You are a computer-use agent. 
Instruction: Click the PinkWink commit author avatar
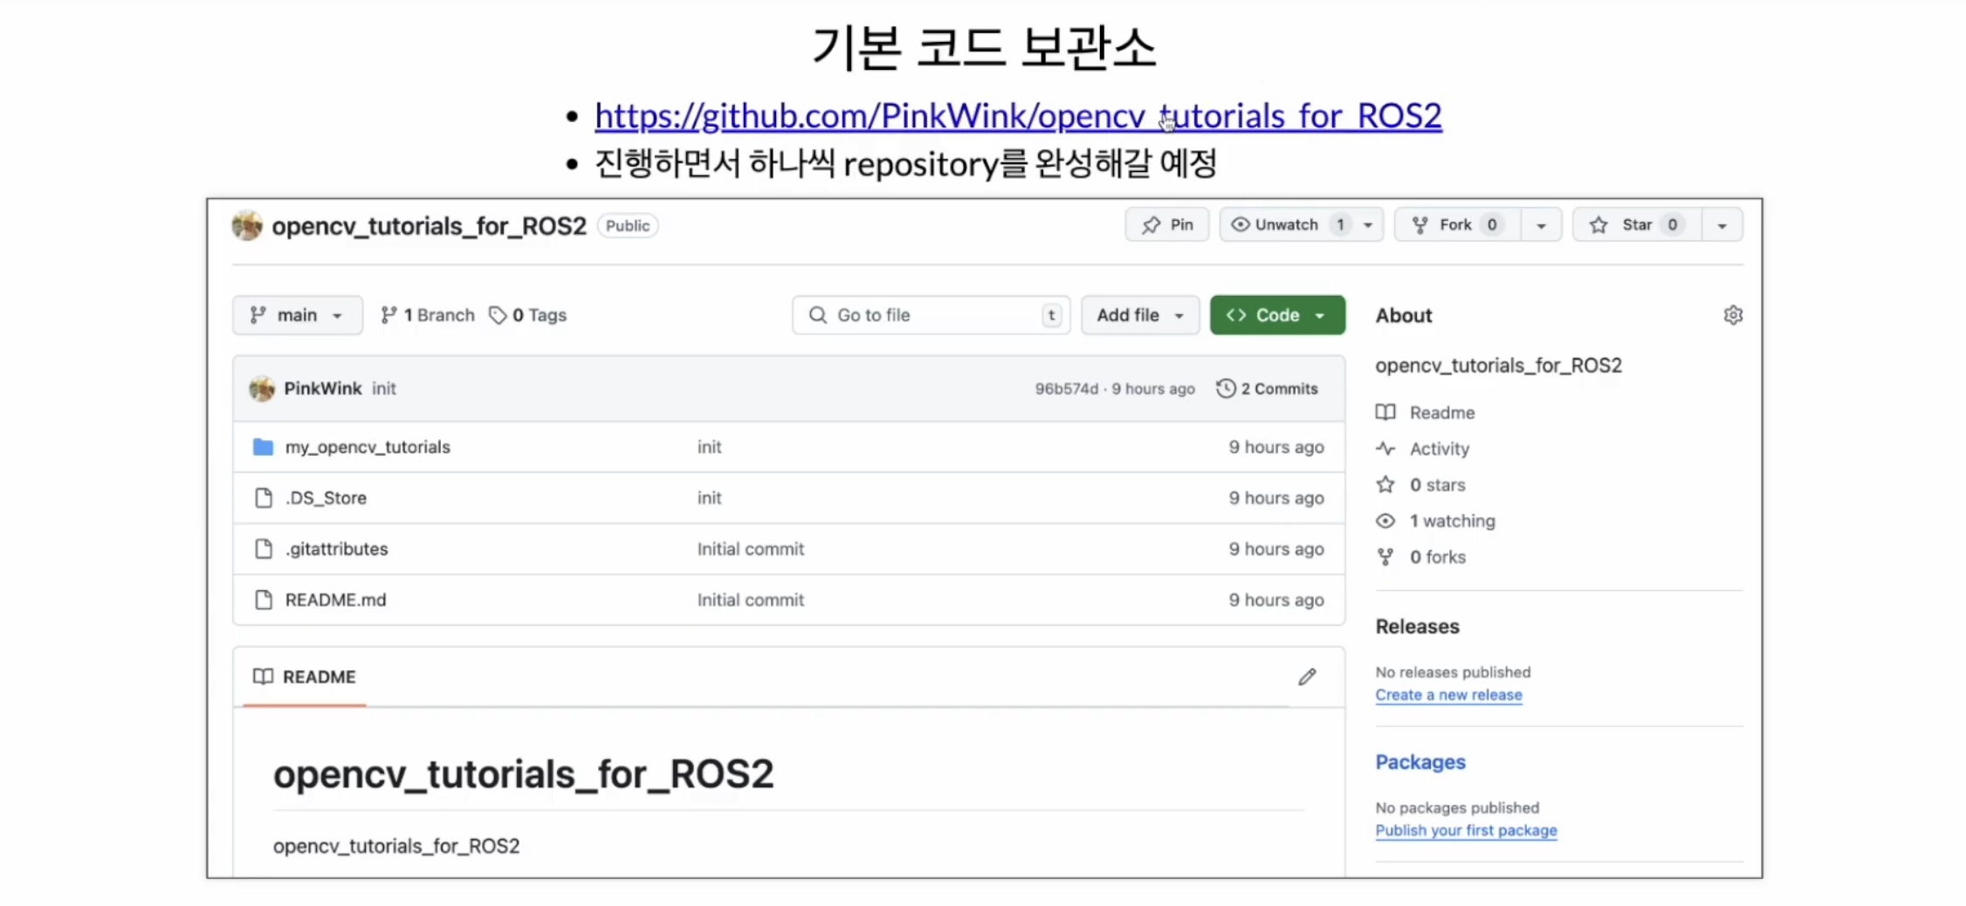(262, 388)
